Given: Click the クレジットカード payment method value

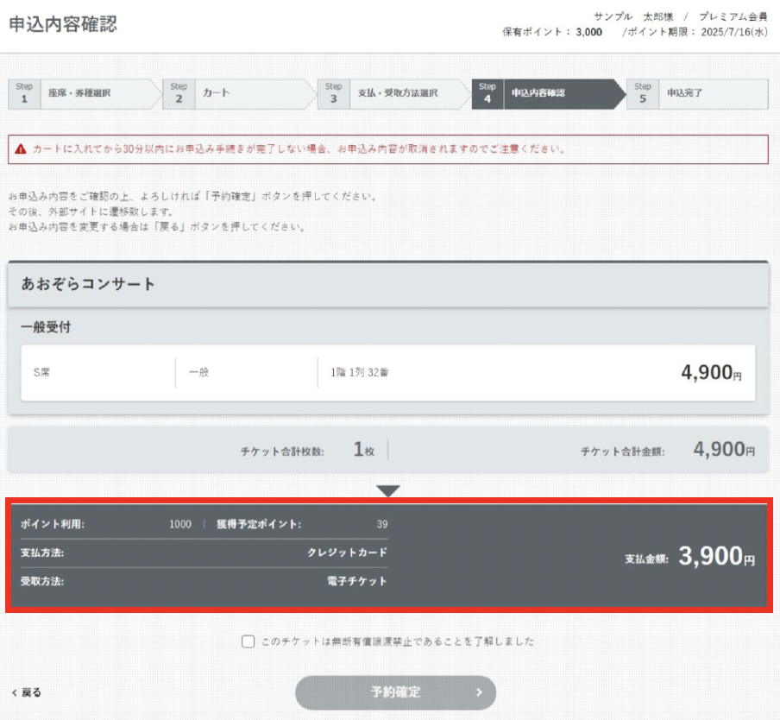Looking at the screenshot, I should pos(347,553).
